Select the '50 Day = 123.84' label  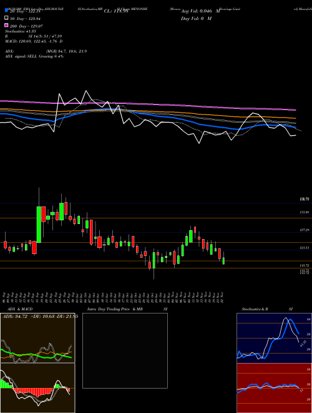tap(25, 19)
